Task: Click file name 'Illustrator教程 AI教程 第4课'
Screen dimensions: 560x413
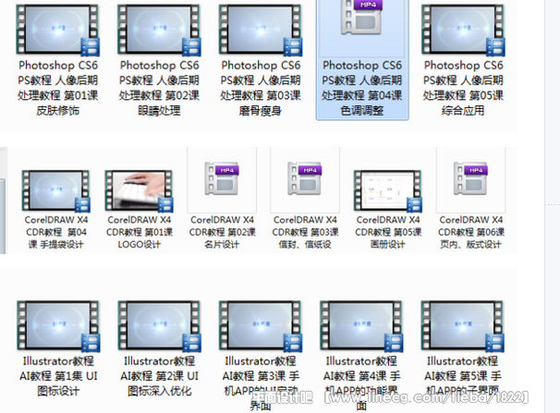Action: pos(362,383)
